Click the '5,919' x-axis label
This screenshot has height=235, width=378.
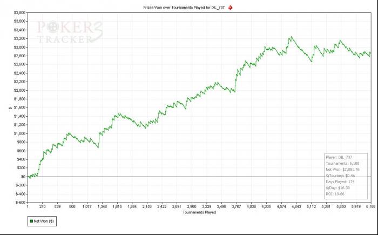point(356,206)
